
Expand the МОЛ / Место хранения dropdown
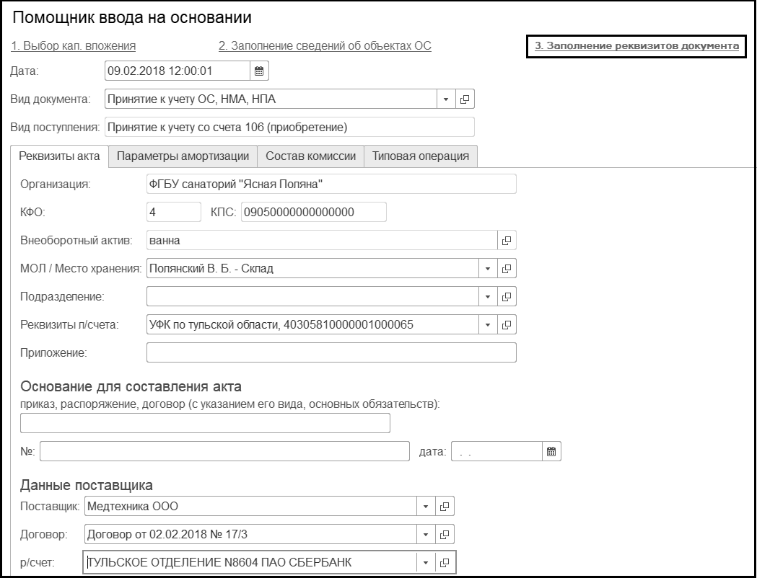[x=488, y=269]
